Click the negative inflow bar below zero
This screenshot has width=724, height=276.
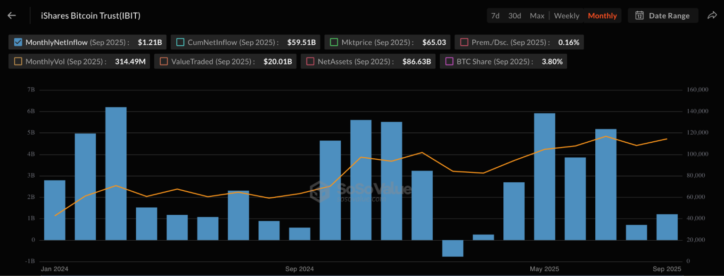452,248
